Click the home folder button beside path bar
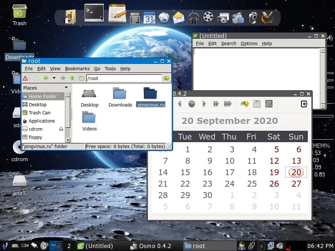Image resolution: width=335 pixels, height=251 pixels. [x=81, y=78]
